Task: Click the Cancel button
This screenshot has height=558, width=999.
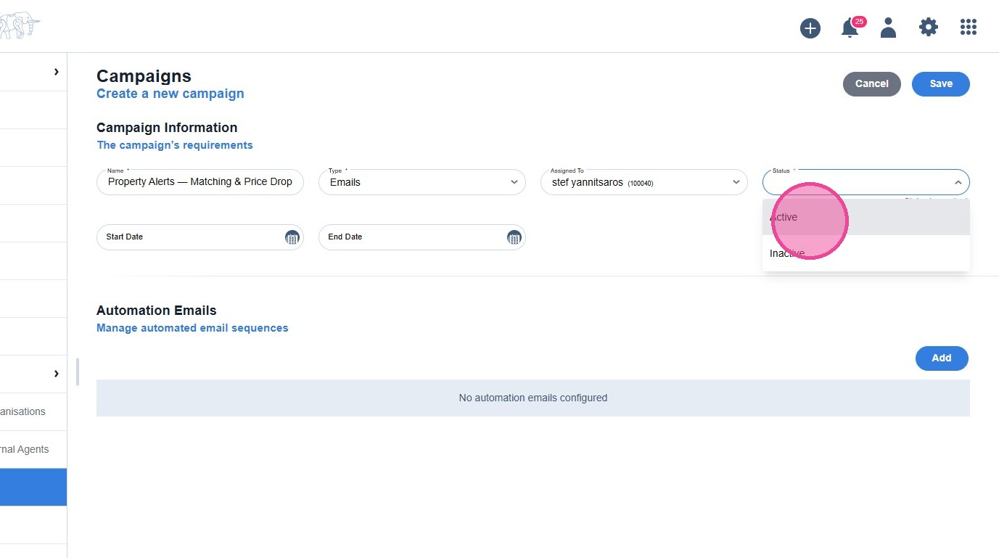Action: tap(872, 83)
